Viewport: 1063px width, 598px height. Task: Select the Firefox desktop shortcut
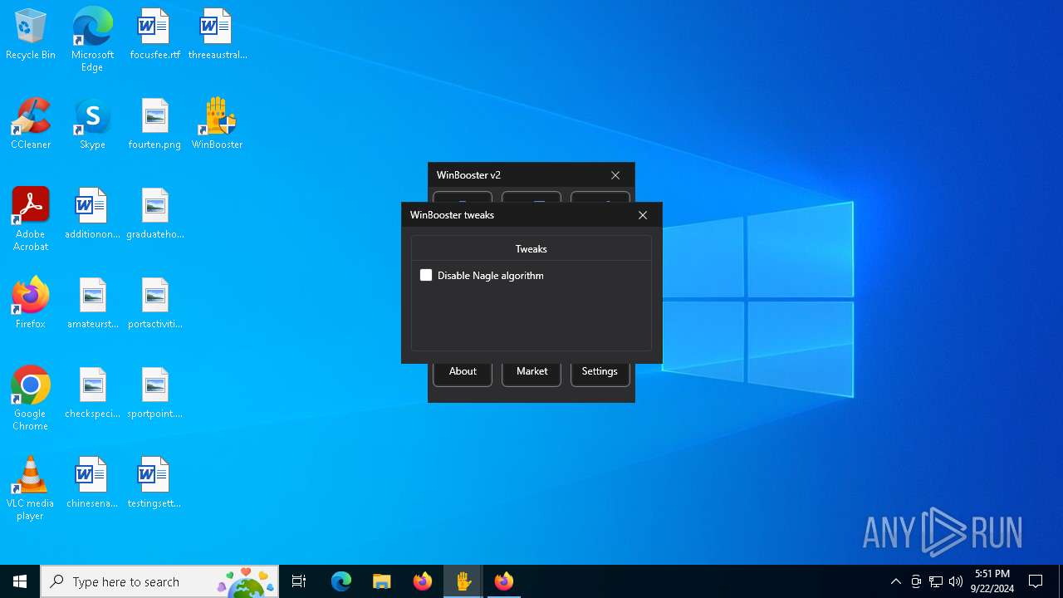[x=31, y=304]
